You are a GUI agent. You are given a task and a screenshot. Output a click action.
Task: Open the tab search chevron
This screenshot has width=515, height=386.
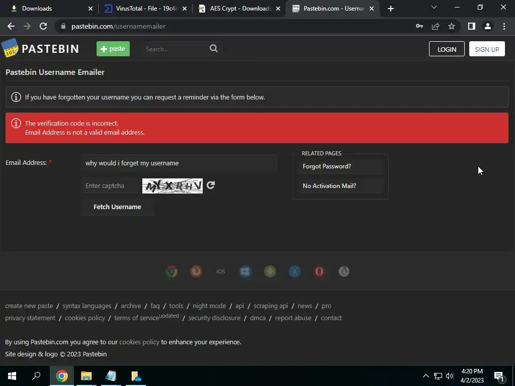(434, 7)
